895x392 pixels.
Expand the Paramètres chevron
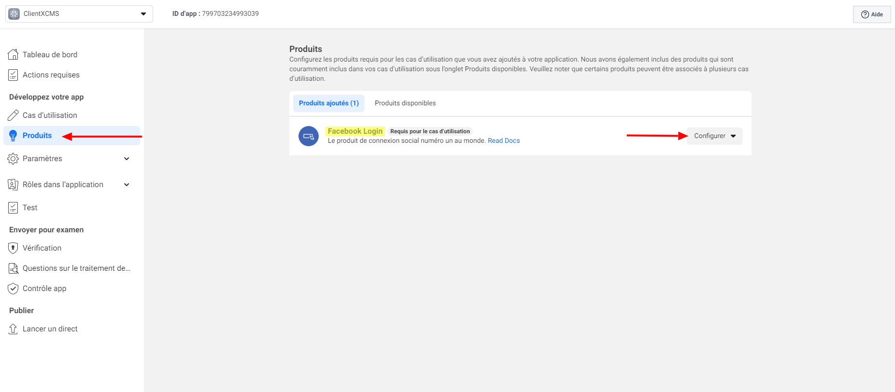click(127, 159)
